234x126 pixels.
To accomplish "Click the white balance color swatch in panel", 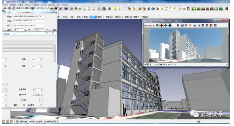I will tap(41, 100).
